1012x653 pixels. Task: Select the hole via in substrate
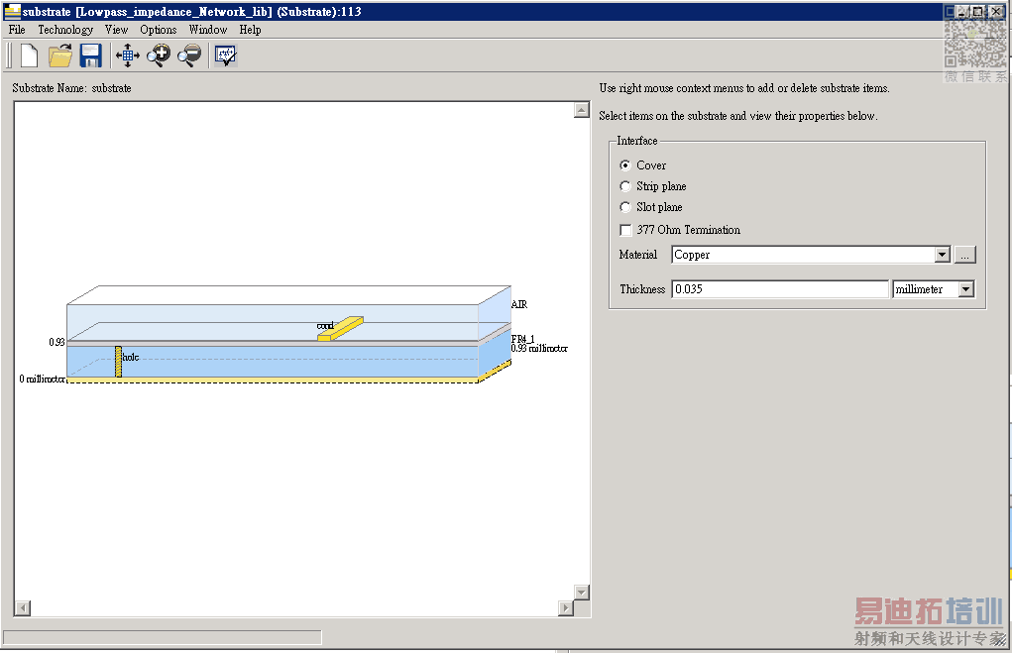(119, 362)
